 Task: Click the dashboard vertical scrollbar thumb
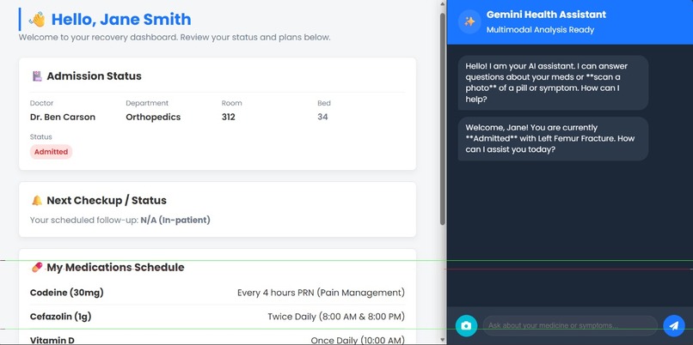coord(443,119)
